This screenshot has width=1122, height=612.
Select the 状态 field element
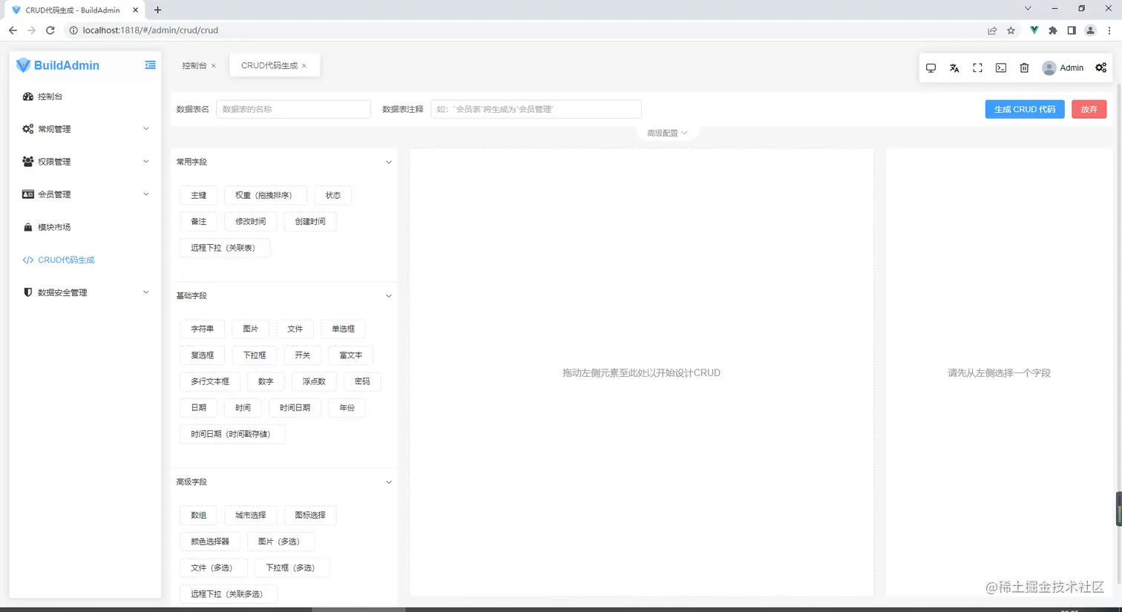tap(332, 195)
